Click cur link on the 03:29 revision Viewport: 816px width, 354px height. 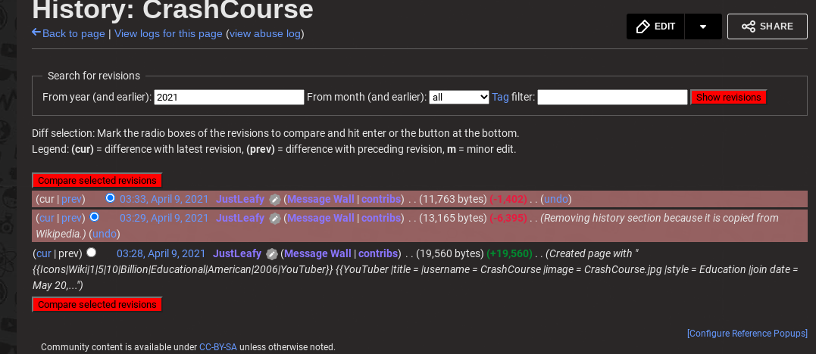tap(47, 219)
